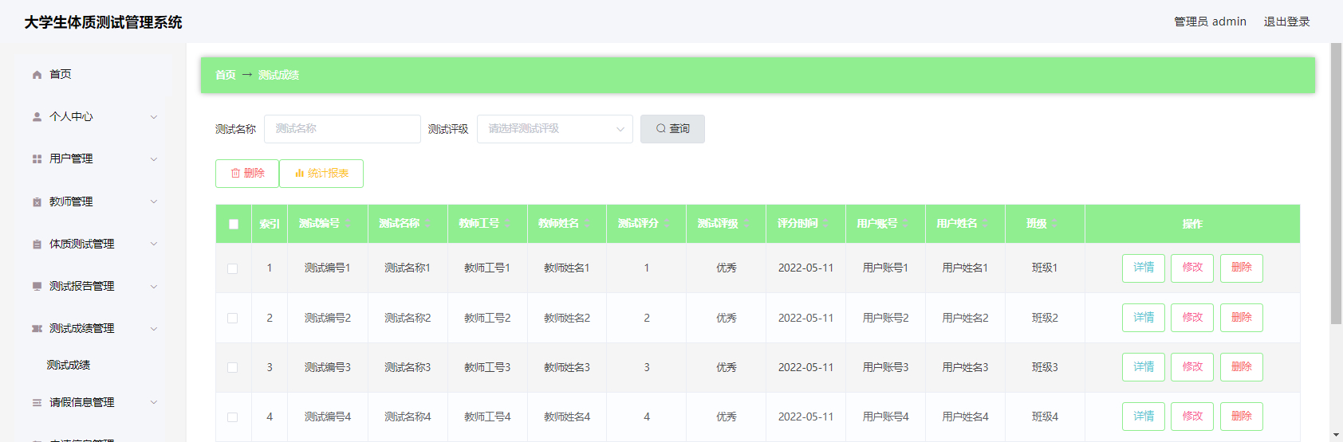The height and width of the screenshot is (442, 1343).
Task: View 详情 for row 测试编号2
Action: [x=1144, y=318]
